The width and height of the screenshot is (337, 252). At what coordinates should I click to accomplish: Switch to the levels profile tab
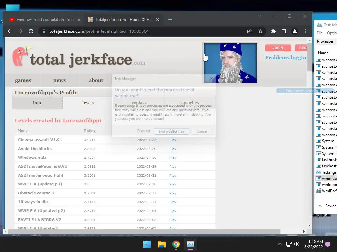click(x=88, y=103)
